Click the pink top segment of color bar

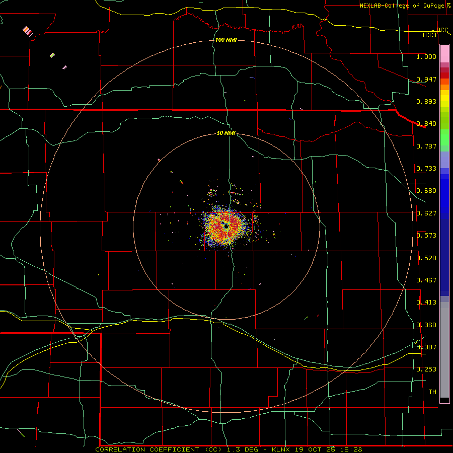coord(444,54)
